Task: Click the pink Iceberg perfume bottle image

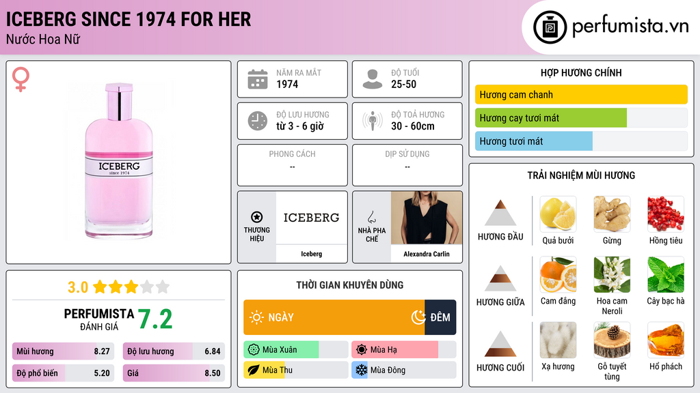Action: point(119,161)
